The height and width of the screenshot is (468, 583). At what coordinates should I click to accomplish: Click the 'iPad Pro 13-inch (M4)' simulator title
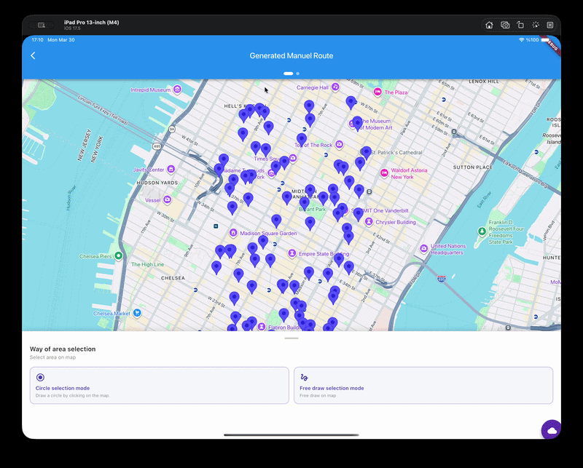pos(92,23)
